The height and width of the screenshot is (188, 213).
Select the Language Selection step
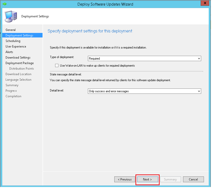tap(18, 79)
